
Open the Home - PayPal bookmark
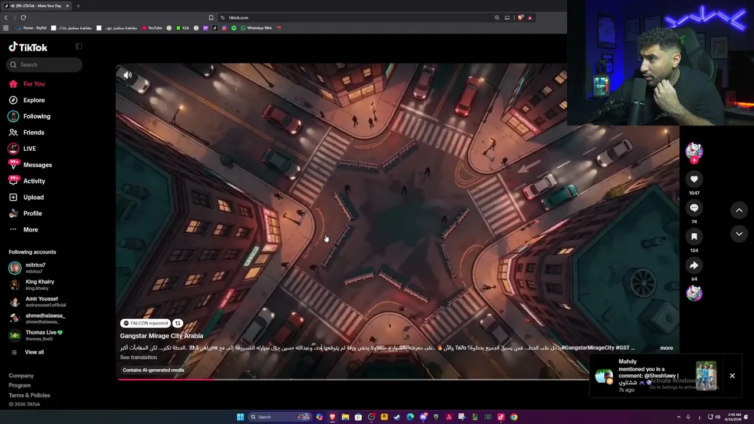click(32, 28)
